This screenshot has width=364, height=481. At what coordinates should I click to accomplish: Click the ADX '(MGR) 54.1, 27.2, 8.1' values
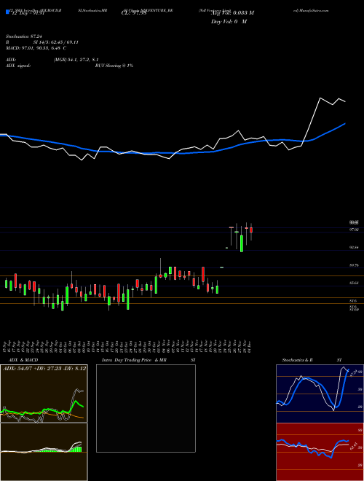[76, 60]
